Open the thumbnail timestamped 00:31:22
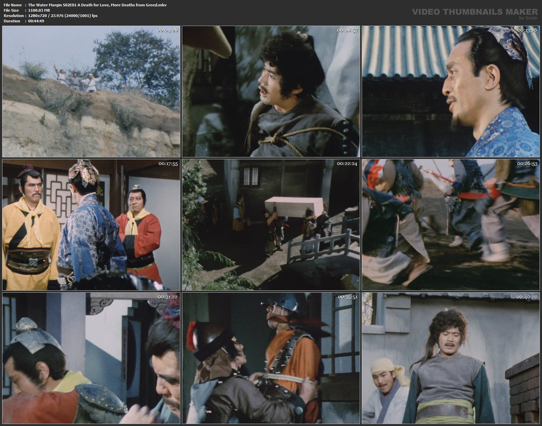 point(91,358)
